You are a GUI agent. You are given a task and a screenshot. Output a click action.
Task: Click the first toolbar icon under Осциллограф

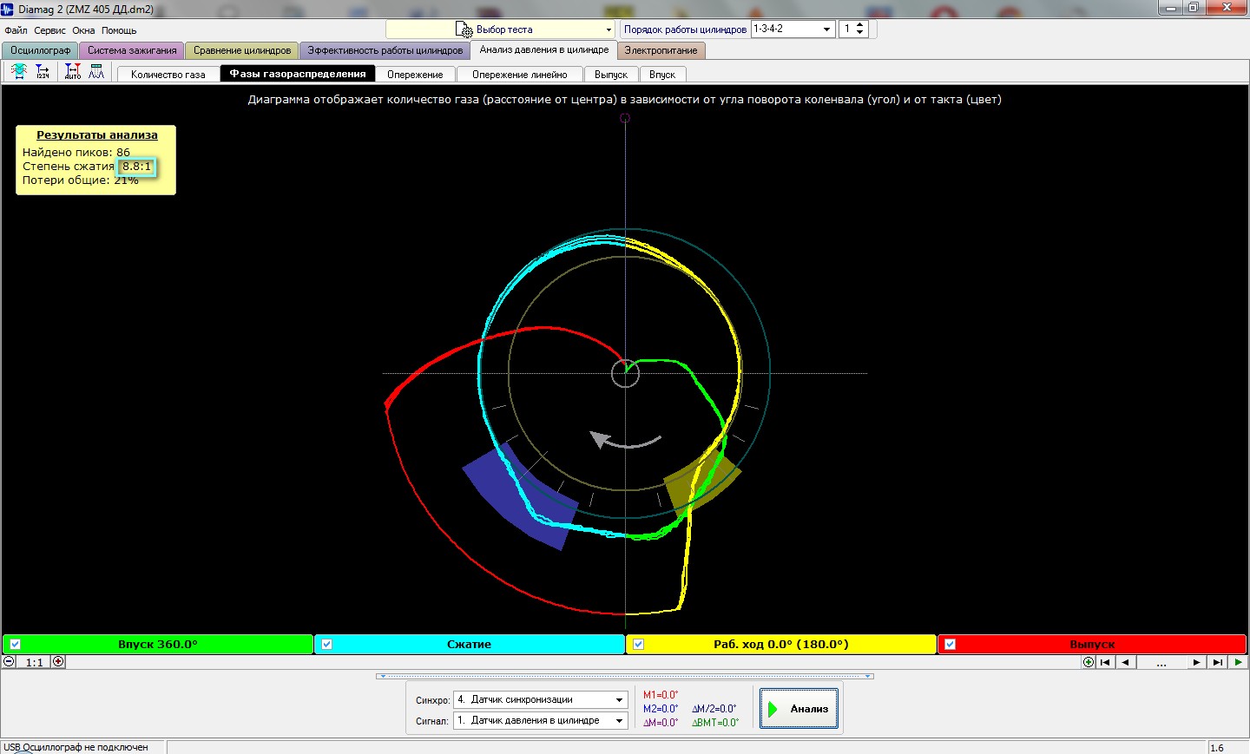pyautogui.click(x=18, y=72)
